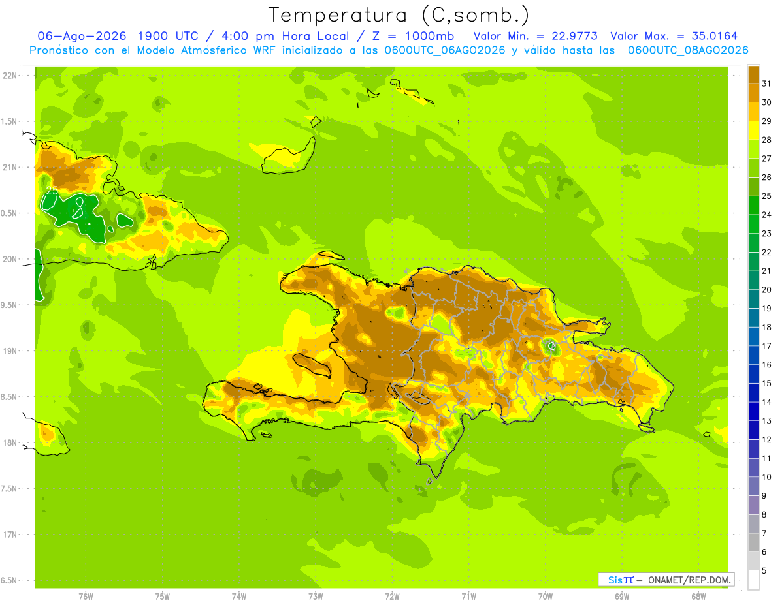Click 'Valor Max. = 35.0164' text
784x605 pixels.
point(674,36)
